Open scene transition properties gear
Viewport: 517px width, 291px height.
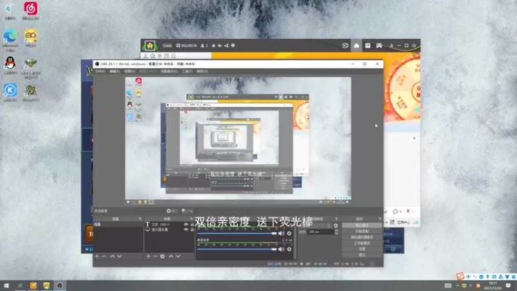click(335, 226)
